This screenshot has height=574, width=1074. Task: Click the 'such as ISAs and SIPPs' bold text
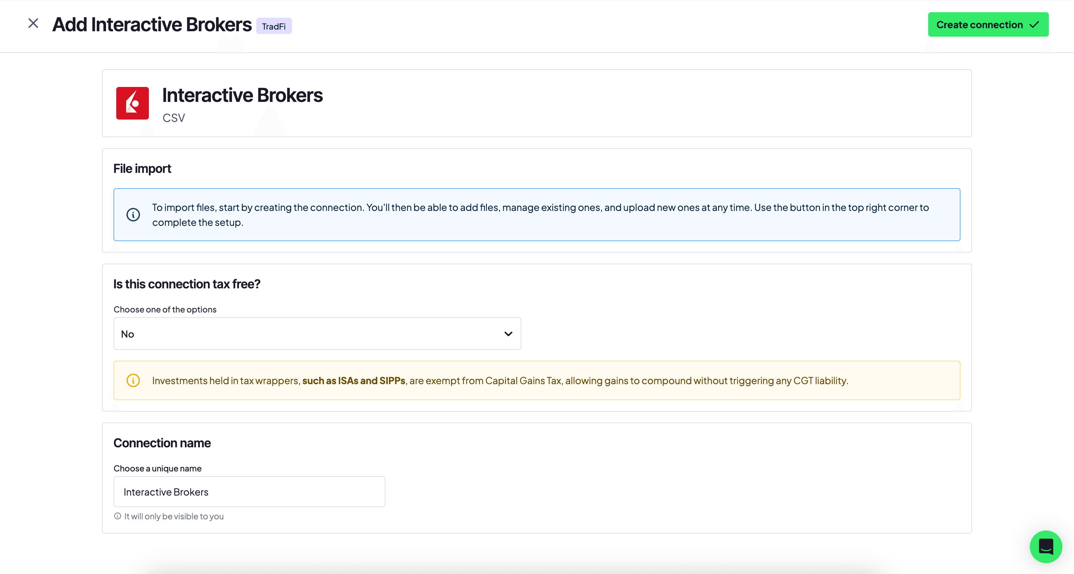tap(353, 381)
